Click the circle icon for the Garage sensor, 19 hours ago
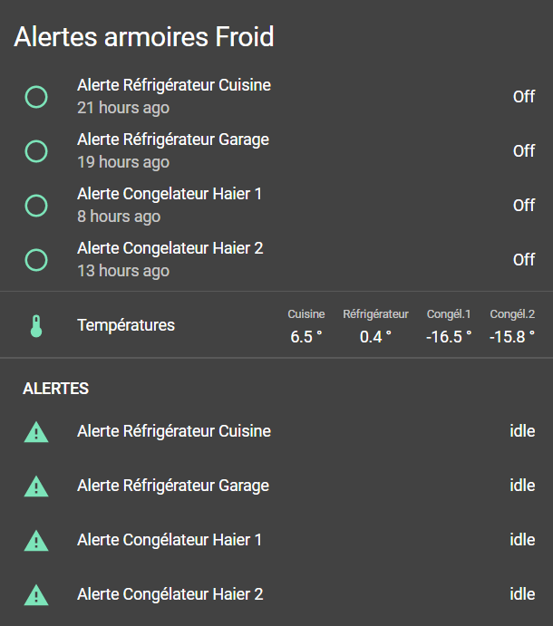 36,151
